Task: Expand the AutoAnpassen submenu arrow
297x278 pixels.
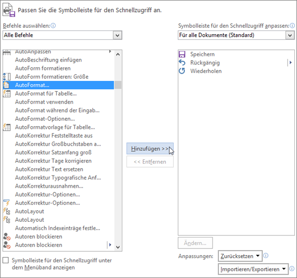Action: pyautogui.click(x=110, y=52)
